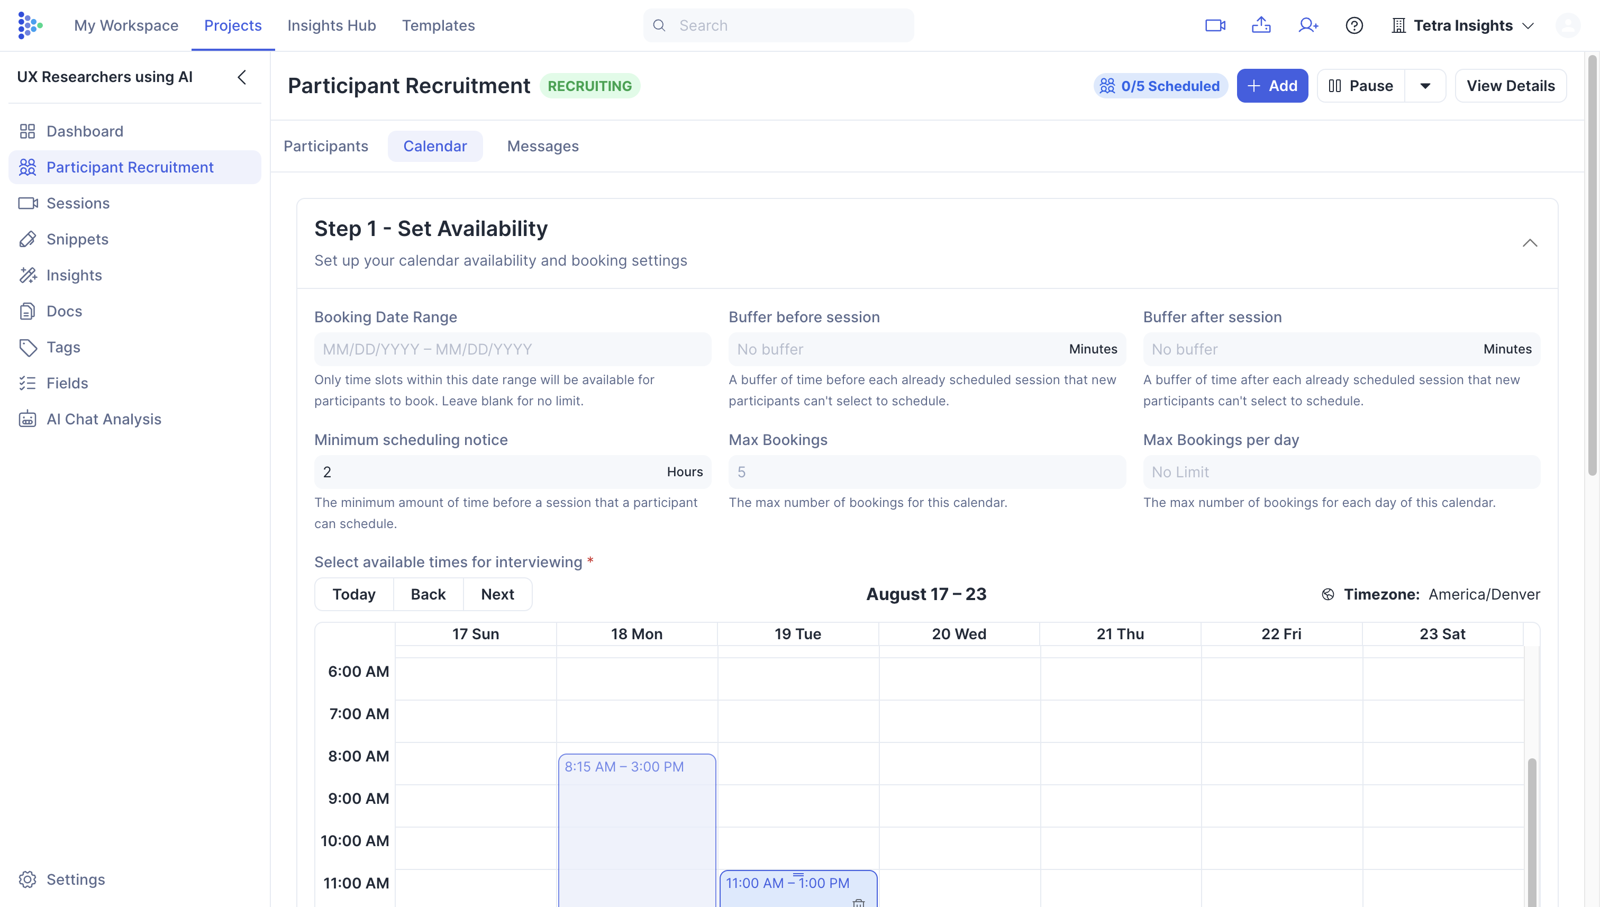Click Max Bookings per day field
This screenshot has width=1600, height=907.
[1341, 472]
